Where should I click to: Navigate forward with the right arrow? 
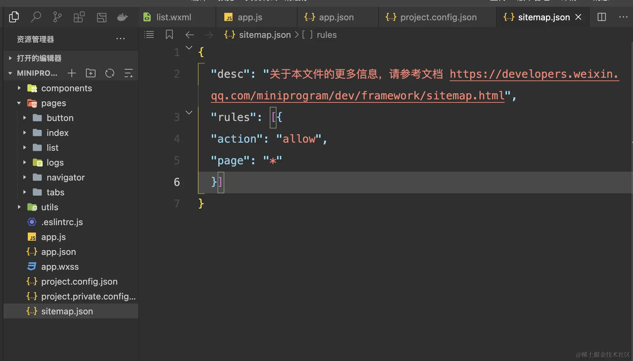click(x=209, y=34)
